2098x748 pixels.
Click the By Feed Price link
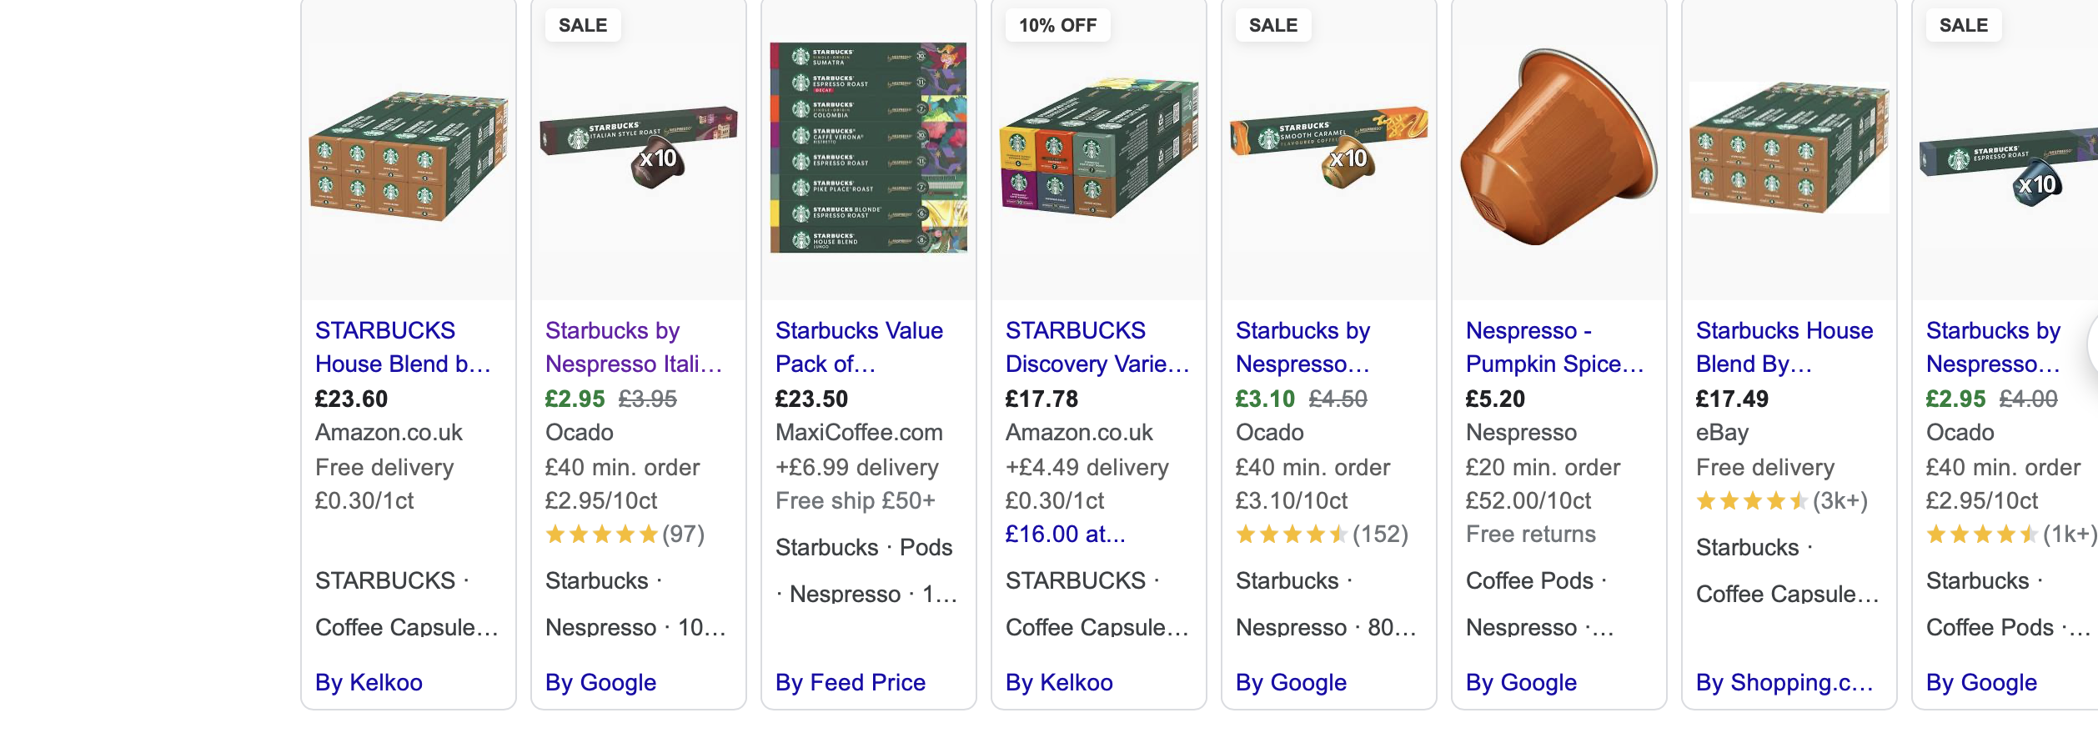tap(851, 682)
